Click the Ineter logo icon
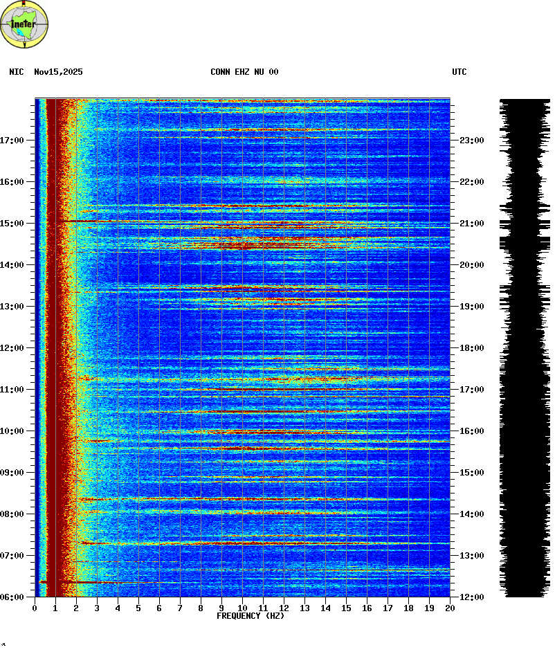 point(25,25)
